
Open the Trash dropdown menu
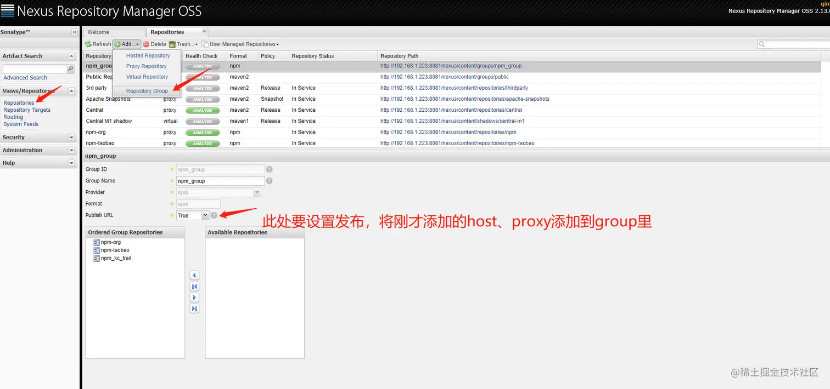coord(183,44)
